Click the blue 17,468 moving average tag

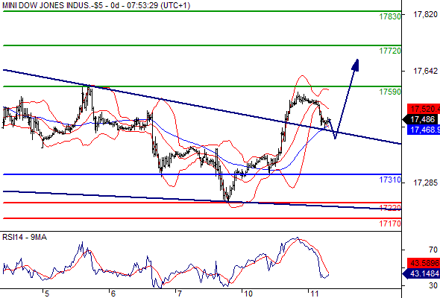pos(424,130)
